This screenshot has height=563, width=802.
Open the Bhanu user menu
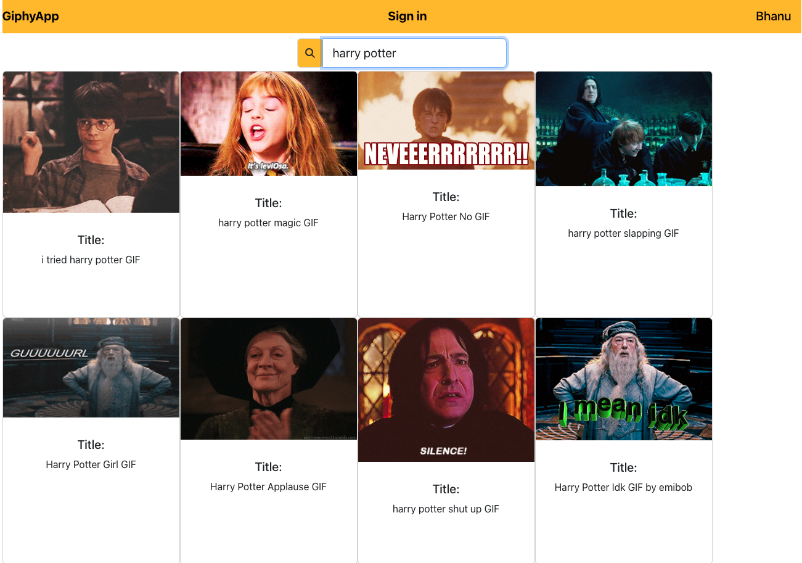tap(773, 17)
